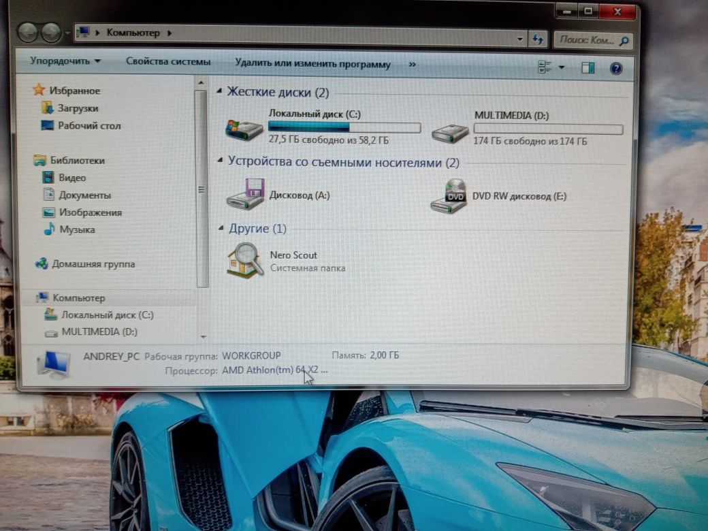The width and height of the screenshot is (708, 531).
Task: Go forward with the Forward arrow button
Action: click(51, 33)
